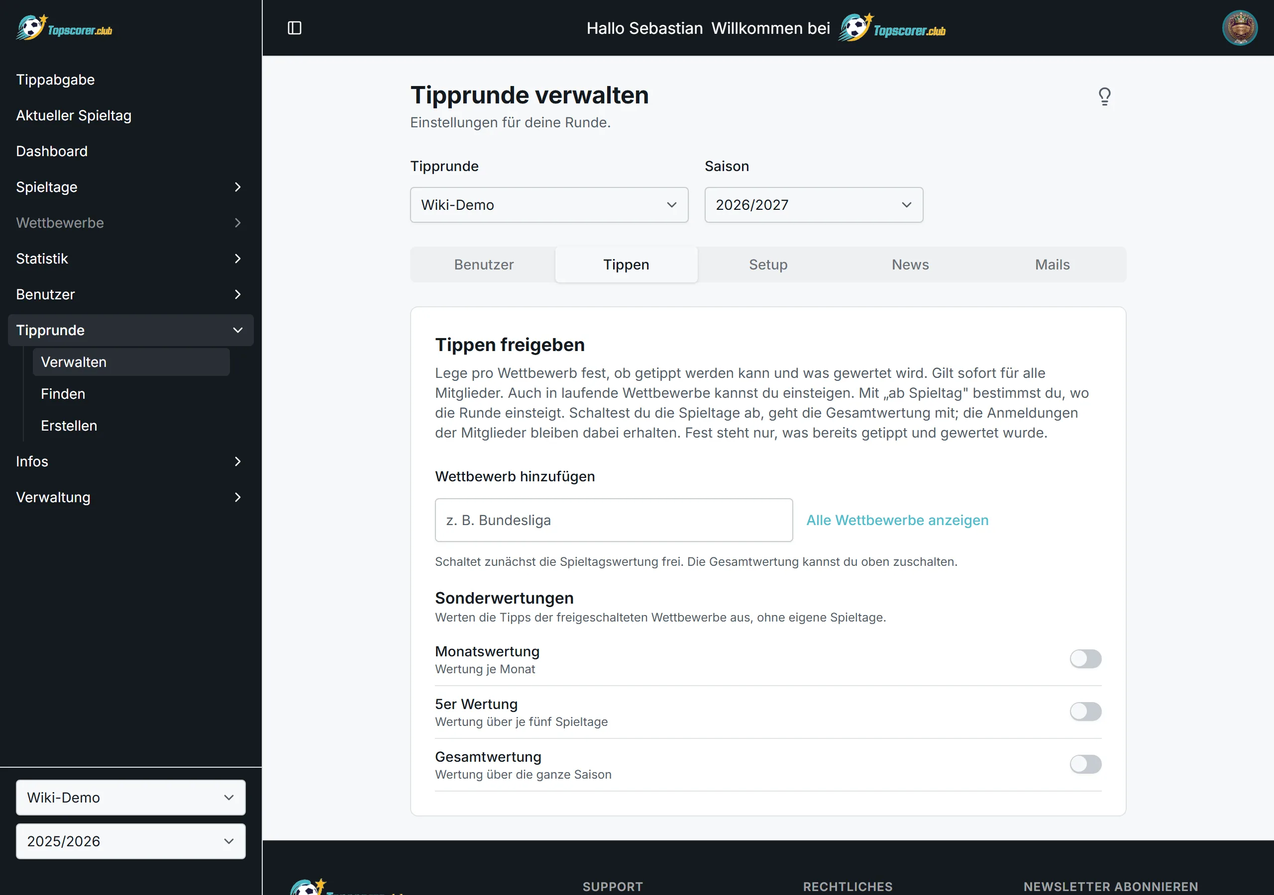Expand the Wettbewerbe menu
1274x895 pixels.
click(130, 223)
